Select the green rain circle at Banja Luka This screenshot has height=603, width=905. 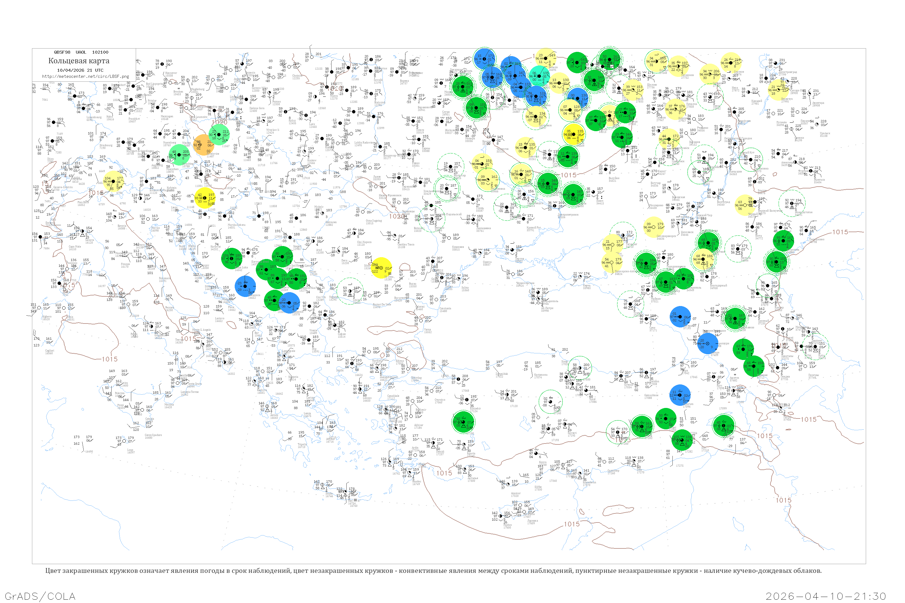point(232,258)
